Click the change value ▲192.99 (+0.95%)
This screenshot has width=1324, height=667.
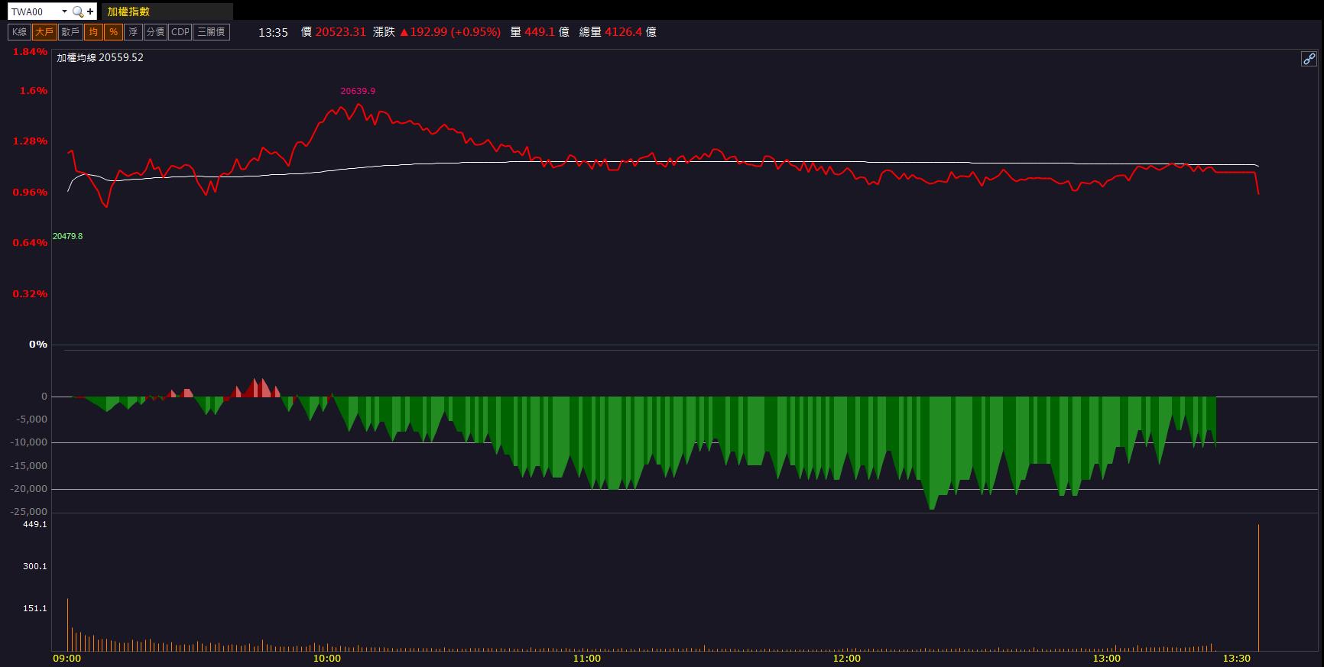(x=450, y=32)
